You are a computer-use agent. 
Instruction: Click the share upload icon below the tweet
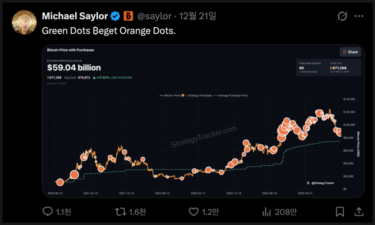tap(359, 211)
